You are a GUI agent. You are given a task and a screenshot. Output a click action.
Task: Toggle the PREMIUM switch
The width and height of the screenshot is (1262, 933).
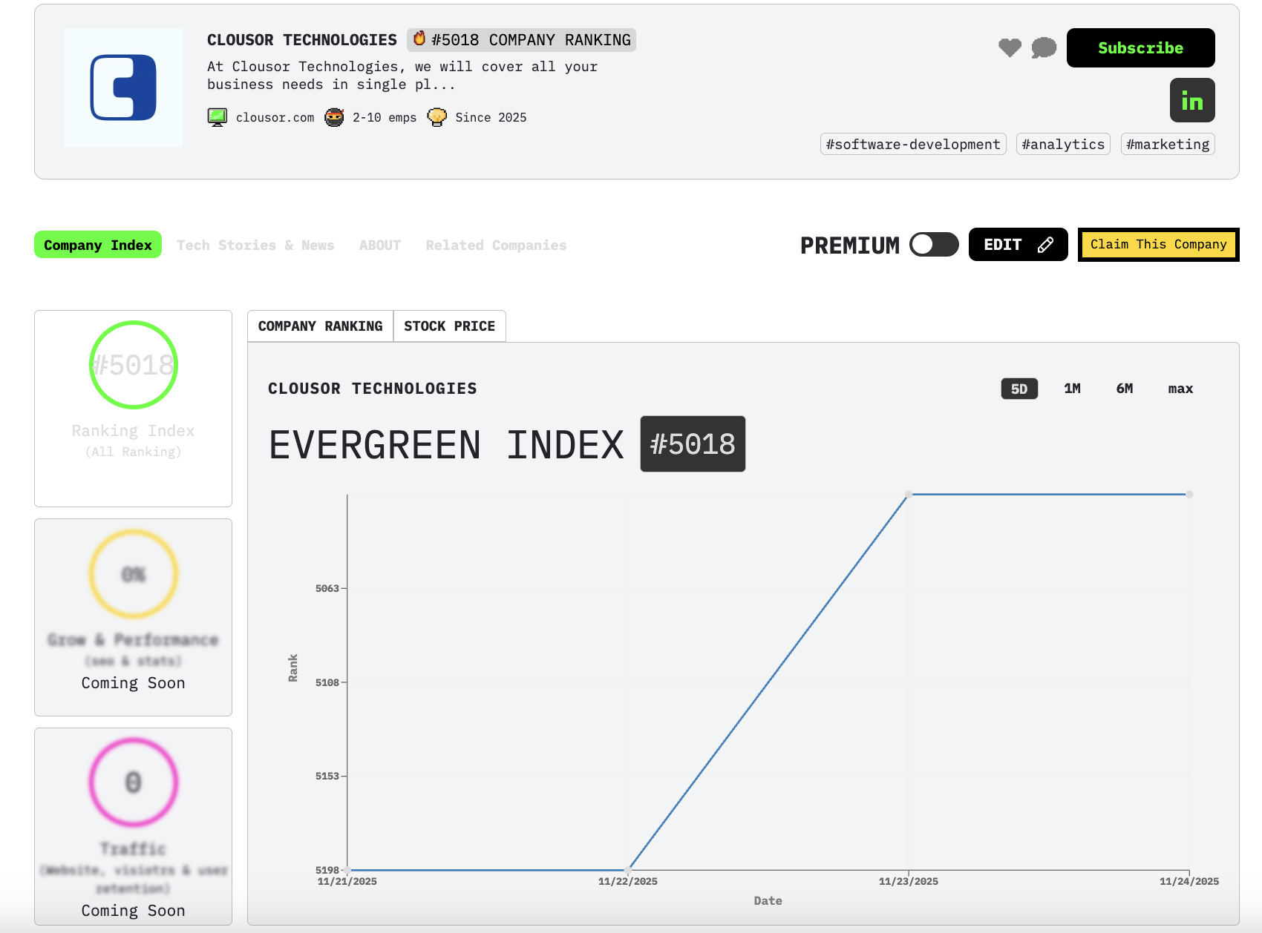(x=934, y=245)
